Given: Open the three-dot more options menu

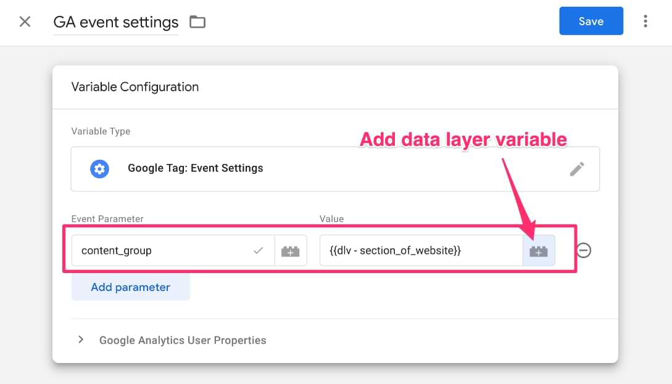Looking at the screenshot, I should pyautogui.click(x=645, y=21).
